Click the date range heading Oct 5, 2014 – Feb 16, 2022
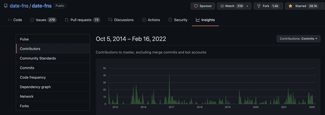Screen dimensions: 325x115 pos(131,39)
